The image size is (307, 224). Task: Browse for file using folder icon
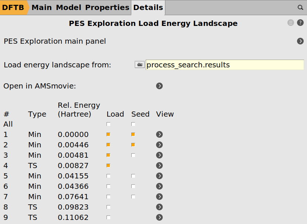click(139, 65)
